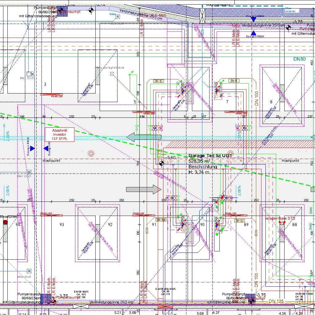Select the '5.08' bottom dimension value
Image resolution: width=315 pixels, height=315 pixels.
(200, 313)
